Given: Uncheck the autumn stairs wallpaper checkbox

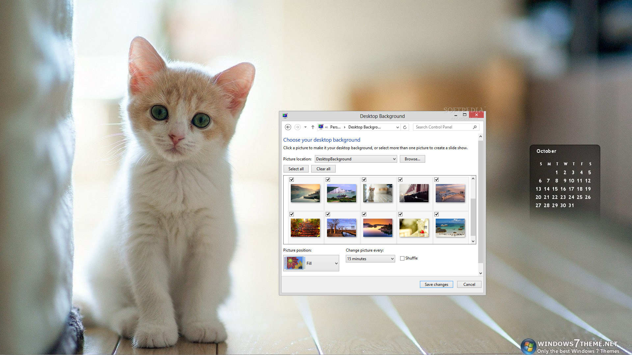Looking at the screenshot, I should coord(292,214).
